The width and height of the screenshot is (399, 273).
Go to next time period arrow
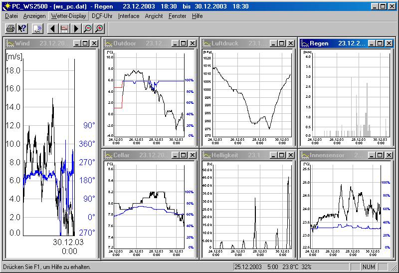tap(76, 28)
